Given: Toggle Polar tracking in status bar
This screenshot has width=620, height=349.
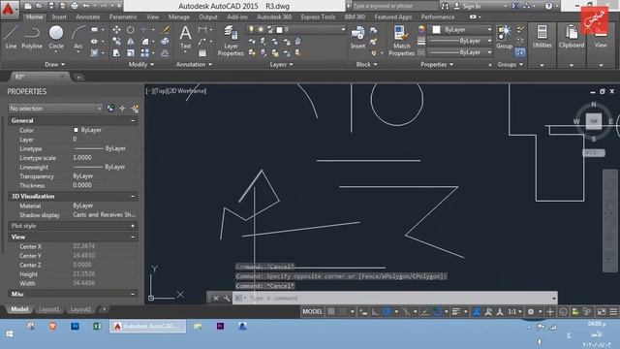Looking at the screenshot, I should tap(387, 312).
